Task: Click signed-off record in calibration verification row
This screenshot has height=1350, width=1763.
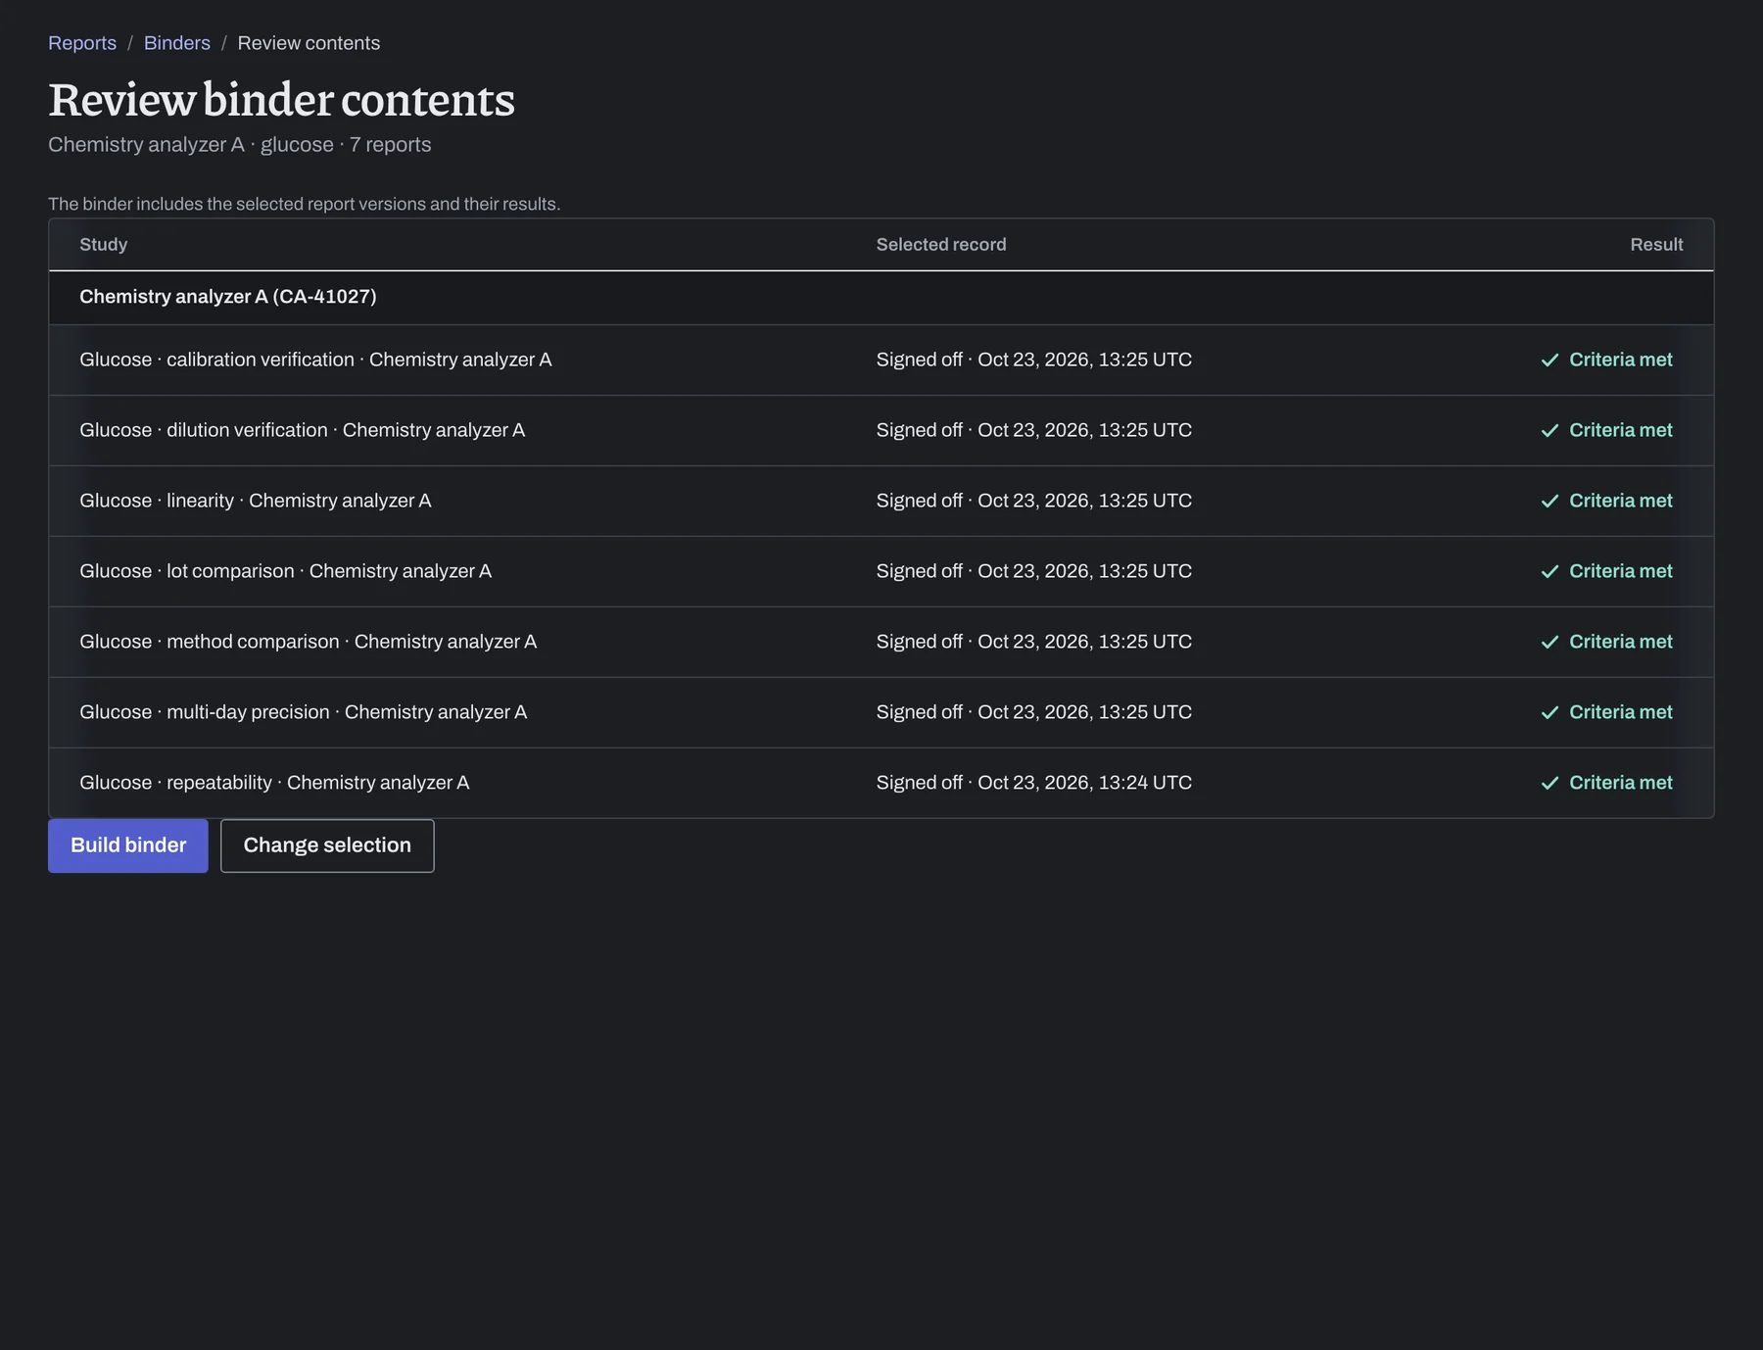Action: [1034, 360]
